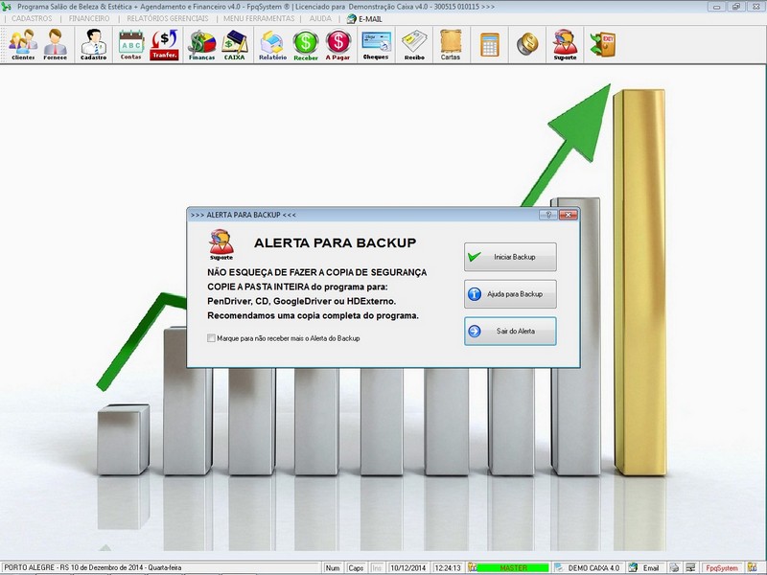Click the Email icon in the status bar
767x575 pixels.
tap(633, 567)
